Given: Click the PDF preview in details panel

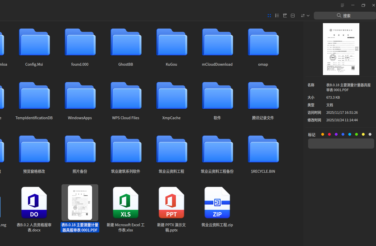Looking at the screenshot, I should (x=341, y=49).
